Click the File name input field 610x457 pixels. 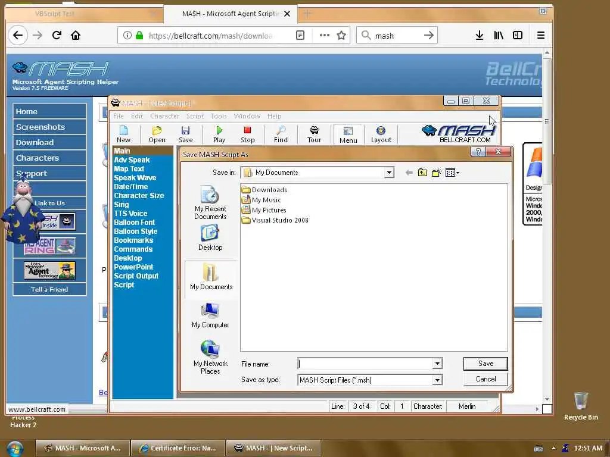(x=365, y=364)
